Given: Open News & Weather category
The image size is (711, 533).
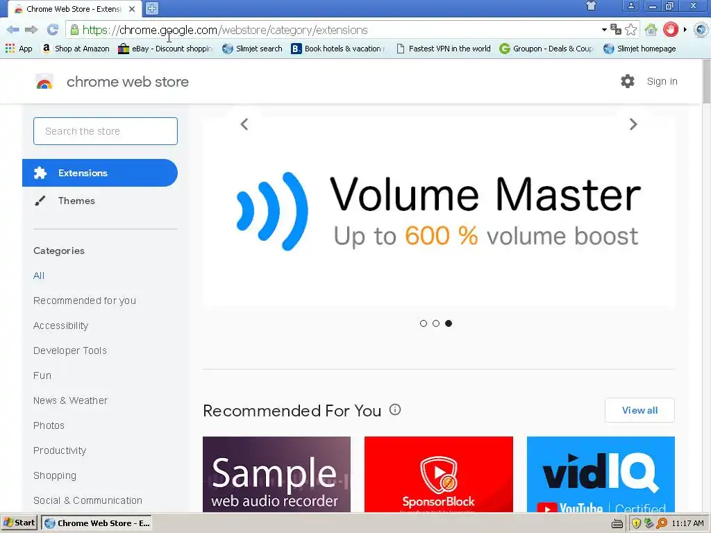Looking at the screenshot, I should (x=70, y=400).
